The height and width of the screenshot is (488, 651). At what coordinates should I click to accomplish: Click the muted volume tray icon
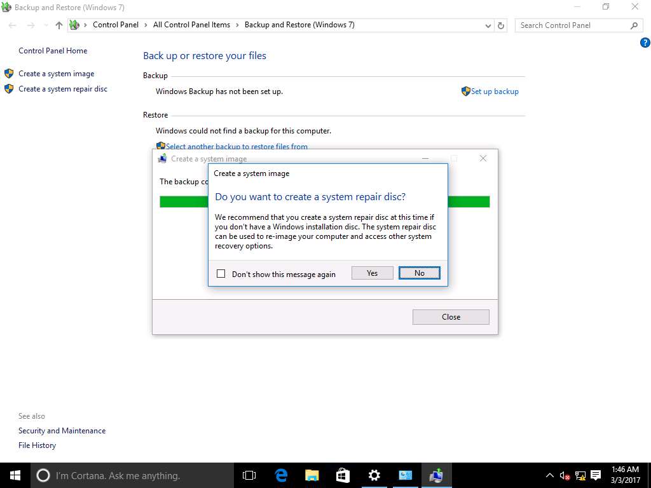click(565, 475)
